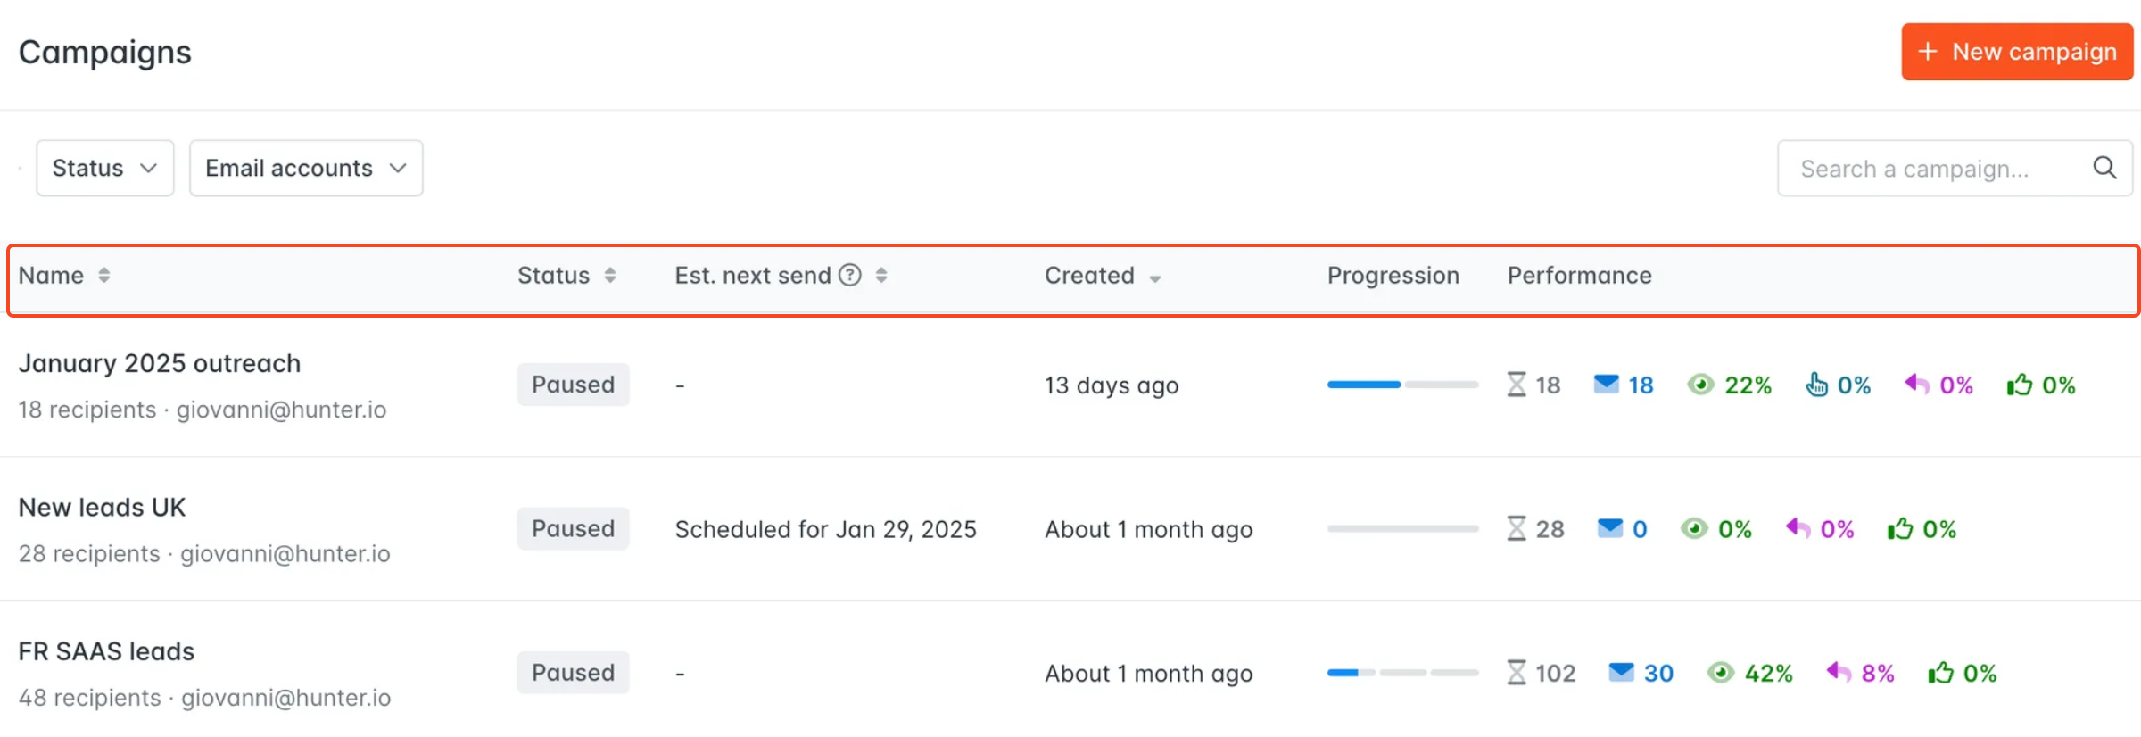Click the FR SAAS leads progression bar

1402,673
